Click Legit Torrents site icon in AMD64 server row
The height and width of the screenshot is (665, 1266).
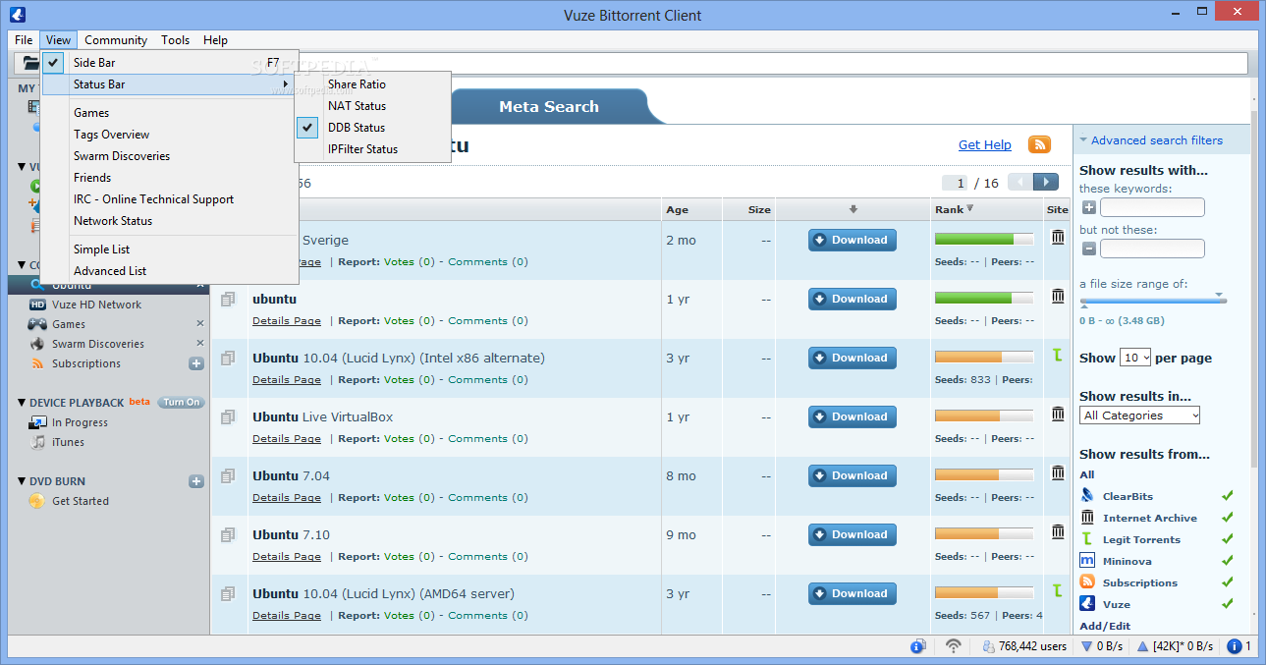(x=1058, y=590)
